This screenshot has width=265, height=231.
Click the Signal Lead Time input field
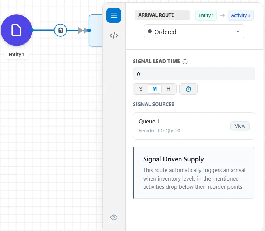point(194,74)
